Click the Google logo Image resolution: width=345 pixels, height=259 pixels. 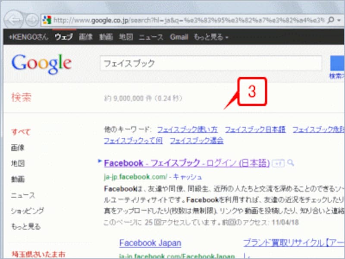click(41, 64)
